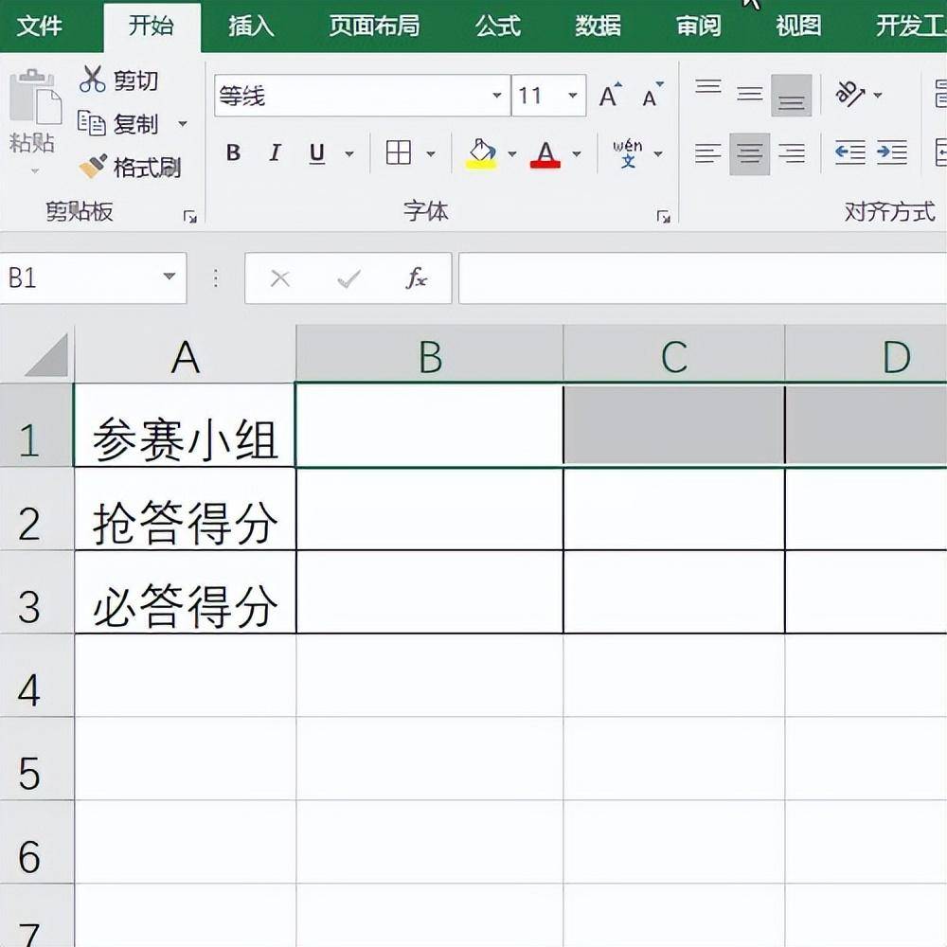Click the Paste (粘贴) clipboard icon

tap(35, 97)
